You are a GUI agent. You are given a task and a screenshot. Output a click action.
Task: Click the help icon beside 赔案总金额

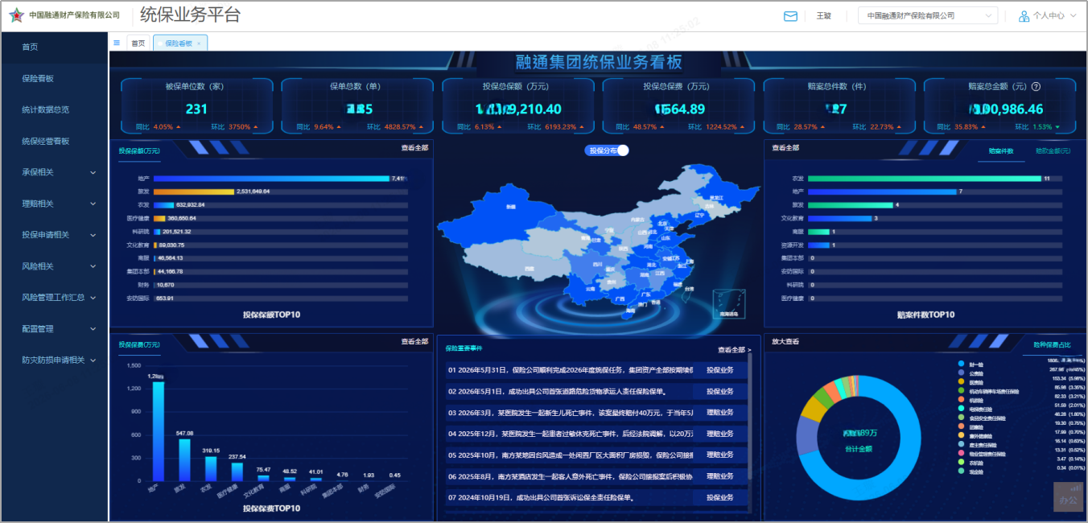[x=1036, y=87]
